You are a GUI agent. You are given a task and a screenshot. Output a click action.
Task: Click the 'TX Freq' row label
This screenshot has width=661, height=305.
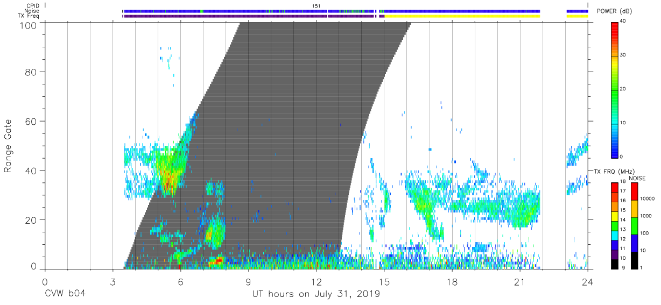tap(29, 16)
